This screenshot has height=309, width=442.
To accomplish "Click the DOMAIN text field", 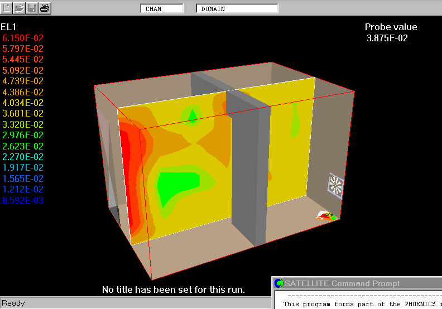I will pyautogui.click(x=237, y=9).
